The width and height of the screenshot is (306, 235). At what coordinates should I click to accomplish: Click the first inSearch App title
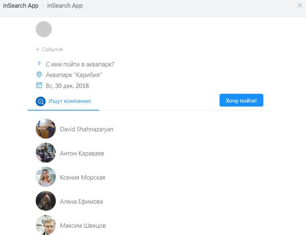(x=21, y=6)
